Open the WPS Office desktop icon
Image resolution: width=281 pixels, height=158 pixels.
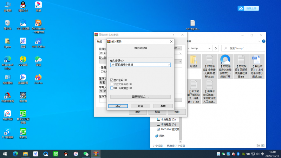[38, 43]
